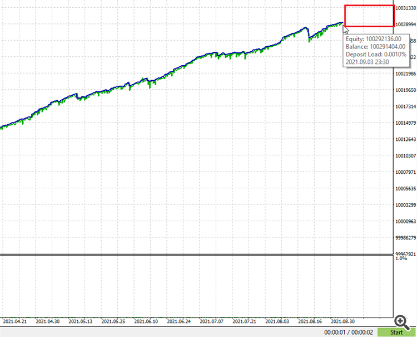Screen dimensions: 417x337
Task: Click the 1.0% deposit load label
Action: pos(401,258)
